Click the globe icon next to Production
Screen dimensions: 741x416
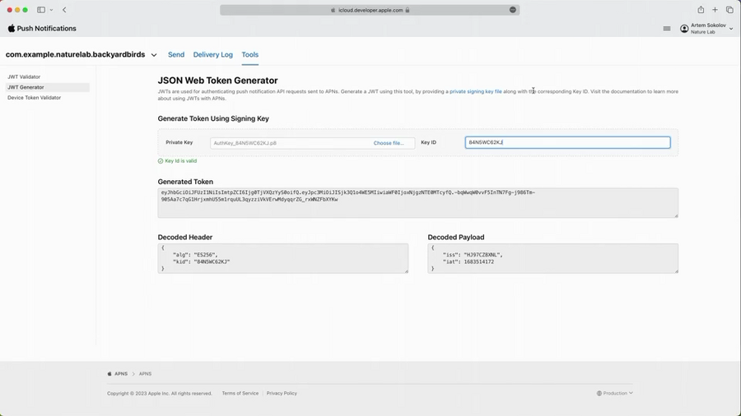coord(599,393)
